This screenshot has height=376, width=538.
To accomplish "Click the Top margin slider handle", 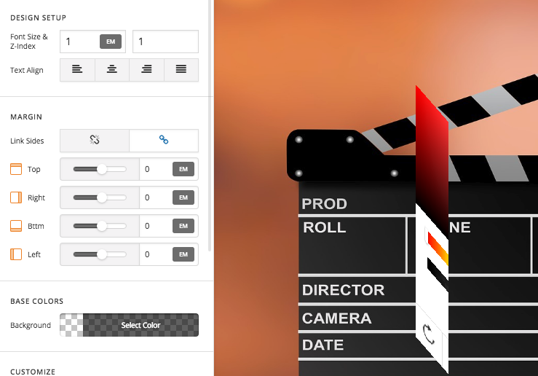I will point(102,169).
